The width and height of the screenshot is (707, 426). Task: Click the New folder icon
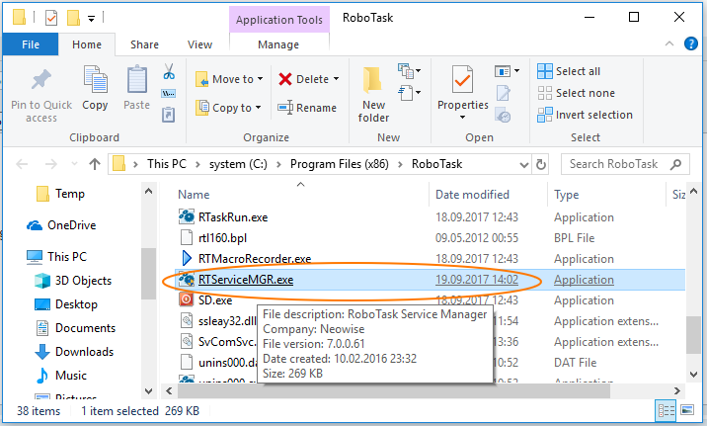tap(373, 80)
